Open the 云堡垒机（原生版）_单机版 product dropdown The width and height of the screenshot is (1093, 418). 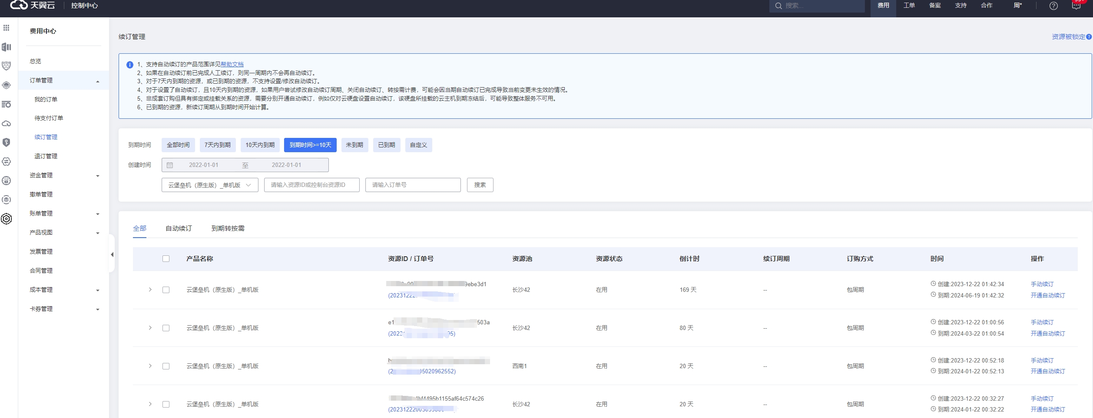point(210,185)
